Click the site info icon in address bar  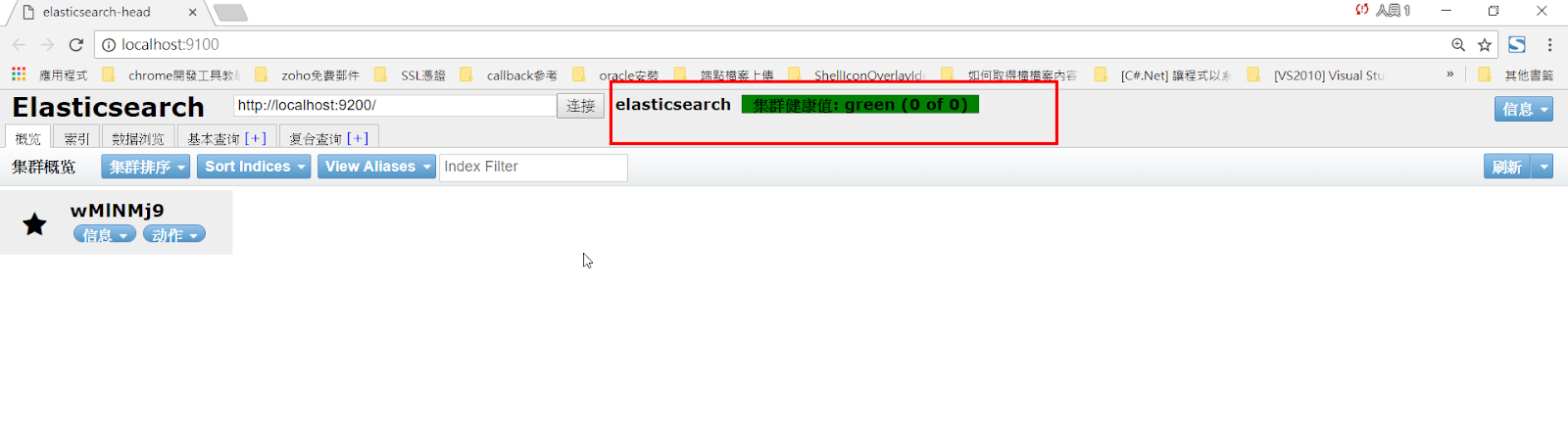point(109,45)
